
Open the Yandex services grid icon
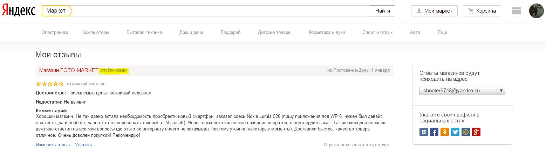pyautogui.click(x=517, y=11)
